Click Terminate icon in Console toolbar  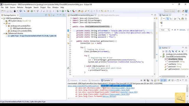[x=141, y=80]
